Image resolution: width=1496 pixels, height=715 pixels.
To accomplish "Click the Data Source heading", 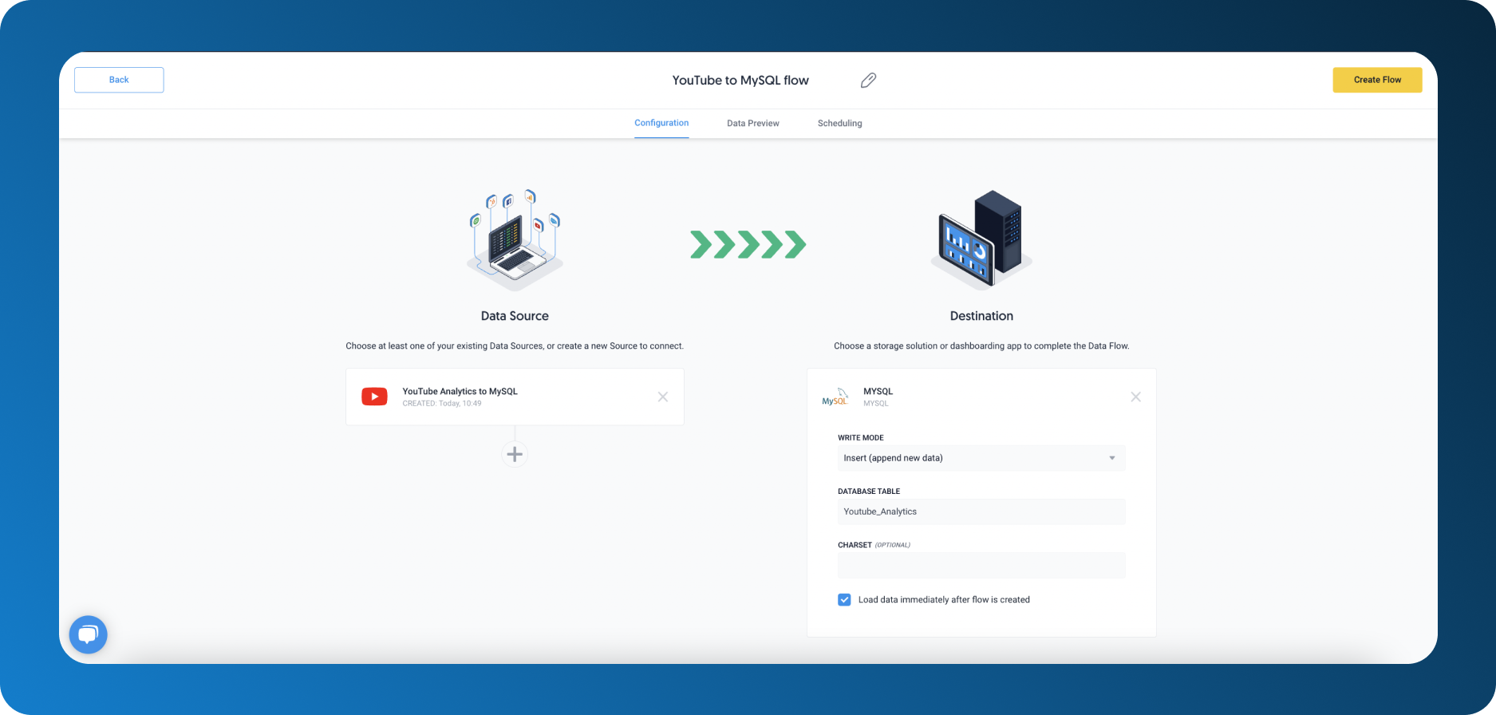I will (x=515, y=316).
